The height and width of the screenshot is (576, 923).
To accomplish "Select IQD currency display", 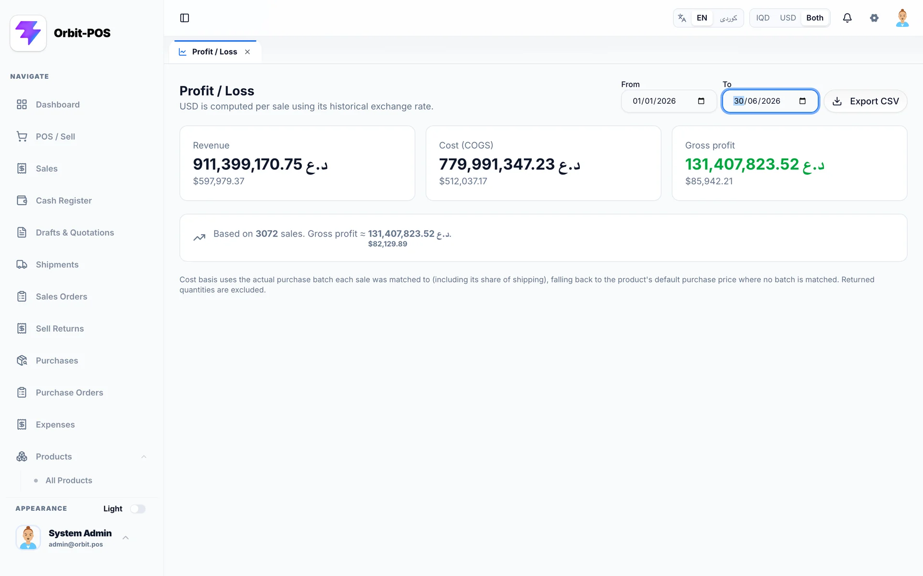I will click(x=762, y=18).
